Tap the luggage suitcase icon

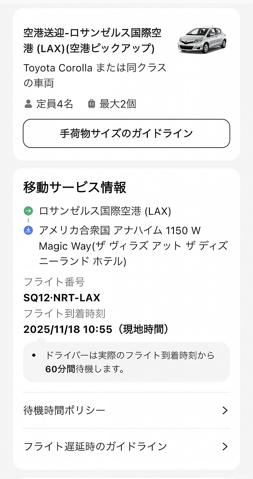91,104
